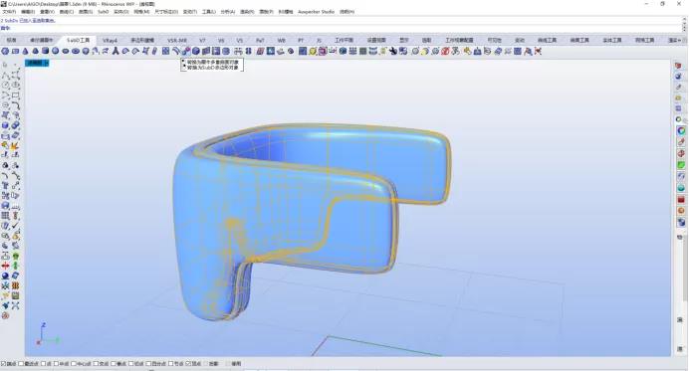Select the Circle tool in left sidebar
The width and height of the screenshot is (689, 371).
(6, 86)
